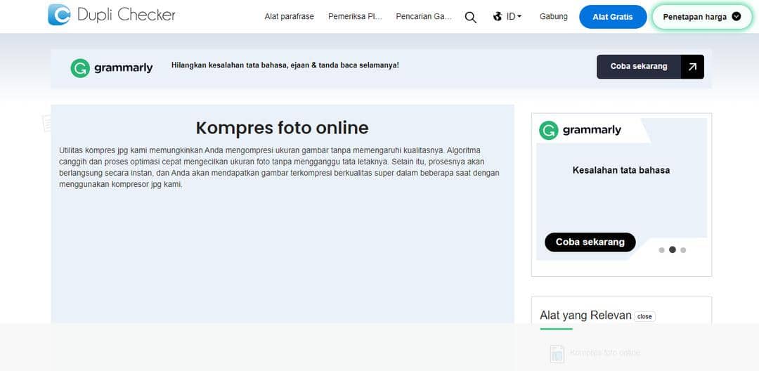759x371 pixels.
Task: Click the Grammarly logo in the sidebar ad
Action: click(580, 130)
